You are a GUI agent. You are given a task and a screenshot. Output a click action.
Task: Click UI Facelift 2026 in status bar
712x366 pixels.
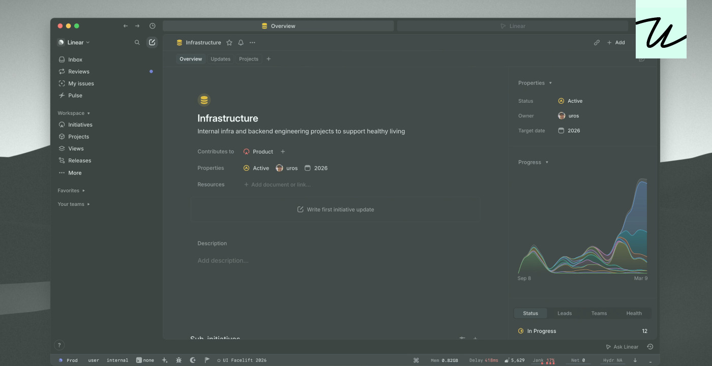point(242,360)
